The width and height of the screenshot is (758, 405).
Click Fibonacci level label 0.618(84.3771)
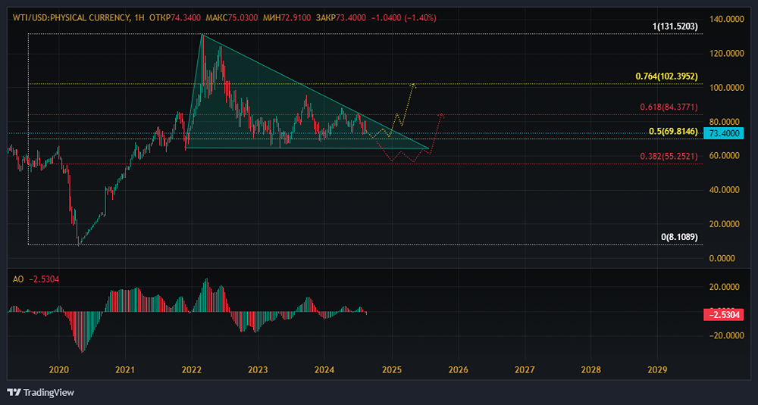669,107
